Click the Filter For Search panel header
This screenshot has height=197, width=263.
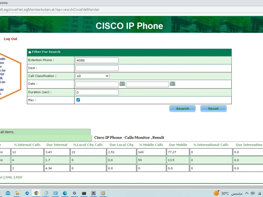(x=129, y=52)
